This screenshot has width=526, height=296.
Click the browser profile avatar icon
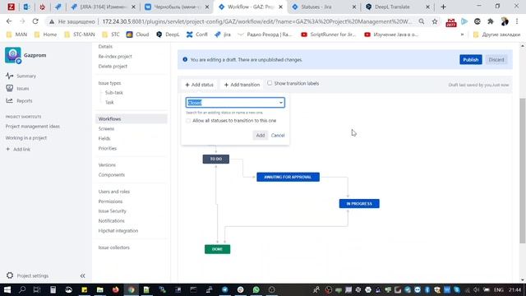click(504, 21)
